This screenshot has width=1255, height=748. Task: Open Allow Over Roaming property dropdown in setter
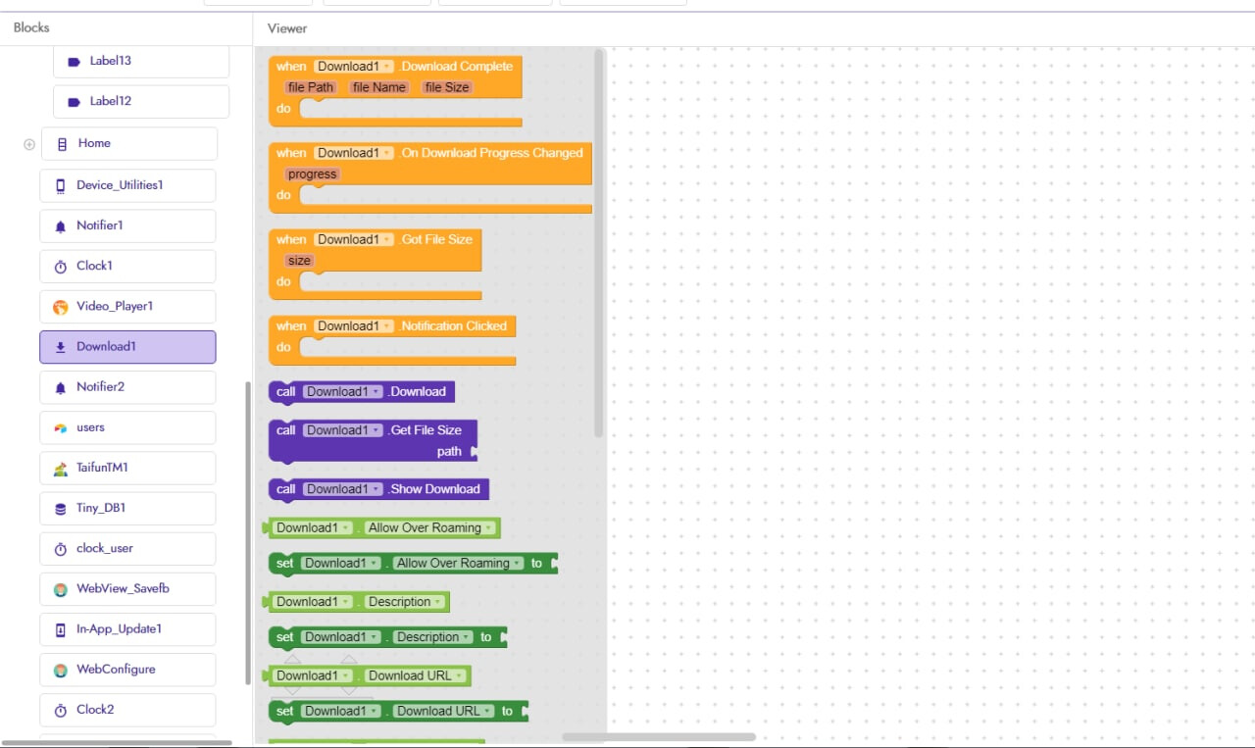pyautogui.click(x=459, y=563)
